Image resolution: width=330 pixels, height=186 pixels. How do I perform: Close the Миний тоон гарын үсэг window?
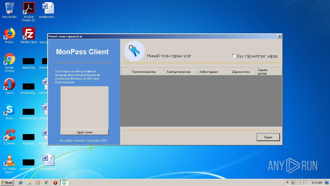pyautogui.click(x=279, y=36)
